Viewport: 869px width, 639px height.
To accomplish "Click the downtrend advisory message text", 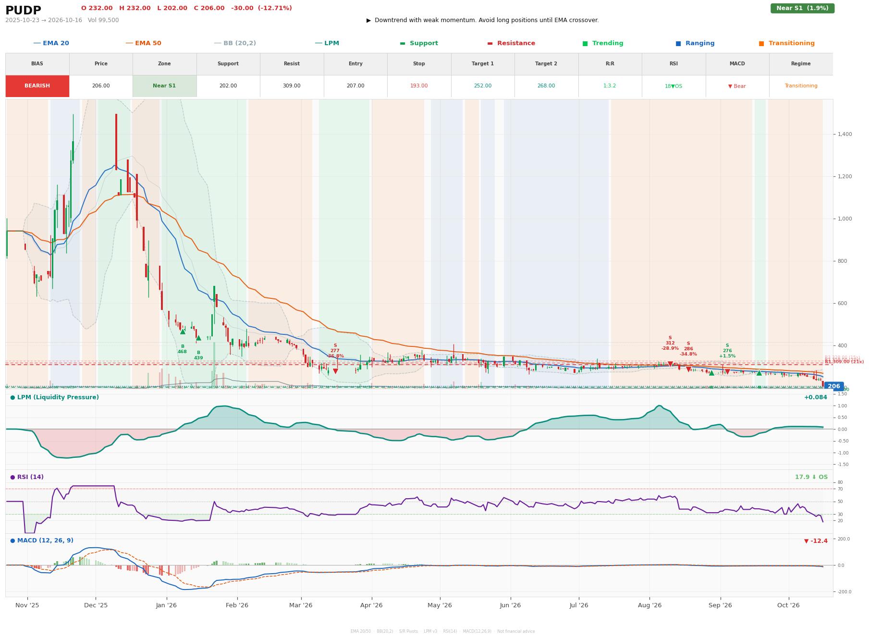I will 483,20.
